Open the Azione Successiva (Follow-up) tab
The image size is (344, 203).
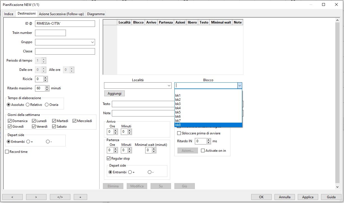pos(61,14)
